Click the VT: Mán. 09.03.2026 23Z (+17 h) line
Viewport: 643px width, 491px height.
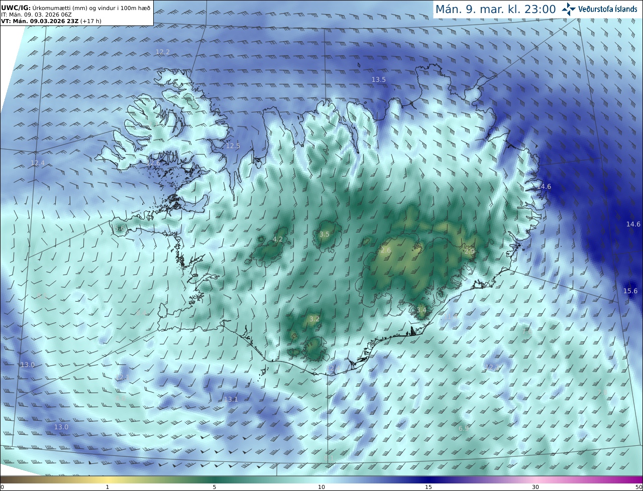(x=50, y=21)
